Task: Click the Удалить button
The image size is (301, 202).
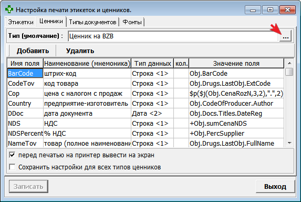Action: 80,50
